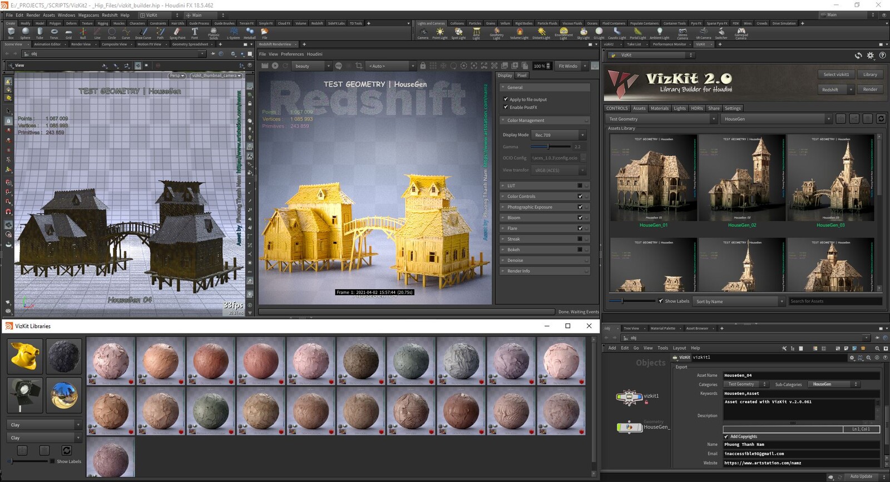Image resolution: width=890 pixels, height=482 pixels.
Task: Select the Tube shelf tool
Action: pos(39,33)
